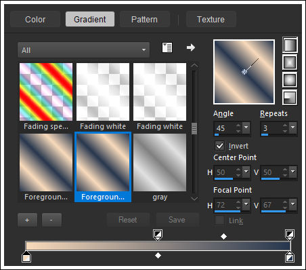Click the right arrow icon beside category
The image size is (306, 270).
tap(191, 47)
